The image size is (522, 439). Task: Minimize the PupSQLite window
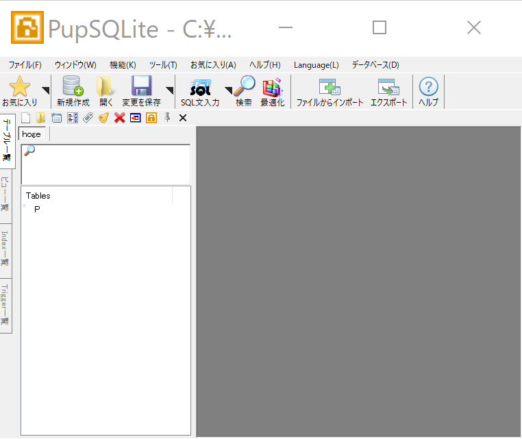(x=285, y=27)
